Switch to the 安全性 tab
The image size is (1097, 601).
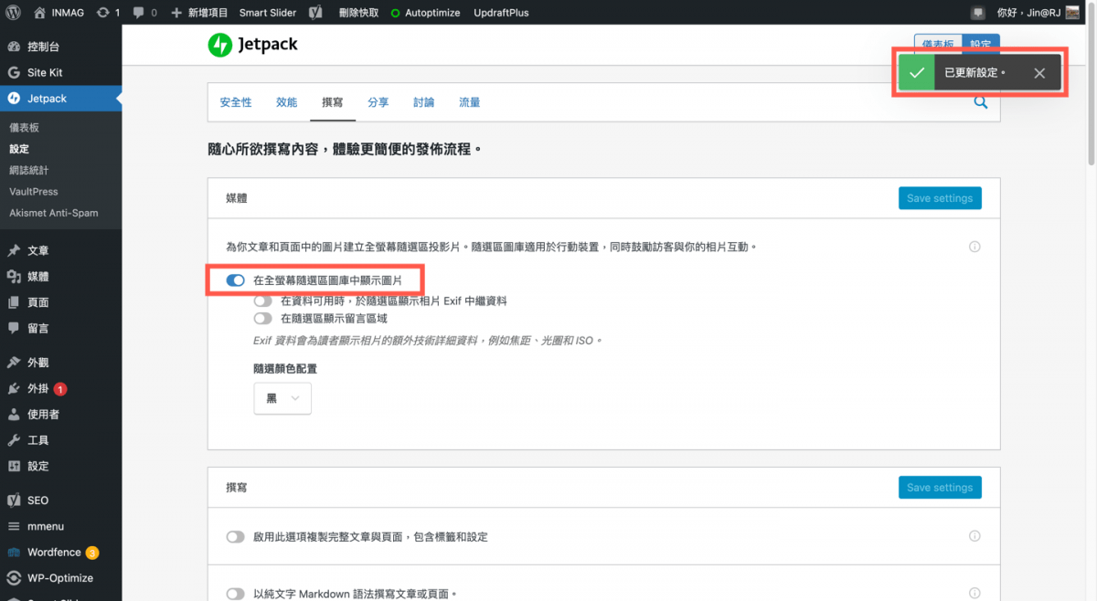point(236,102)
